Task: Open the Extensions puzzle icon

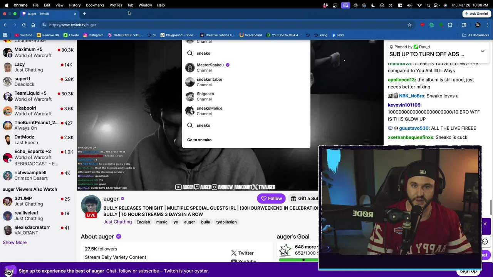Action: tap(450, 25)
